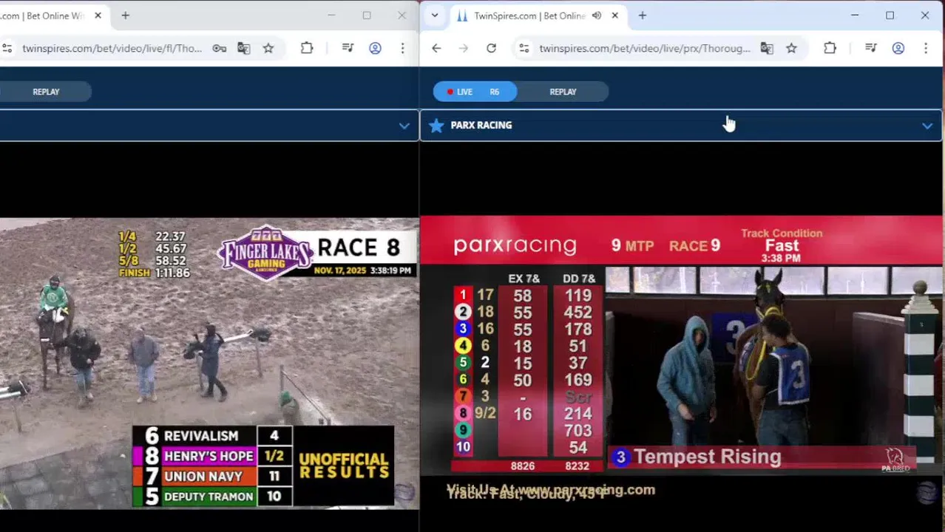Screen dimensions: 945x532
Task: Favorite Parx Racing with star icon
Action: (x=436, y=126)
